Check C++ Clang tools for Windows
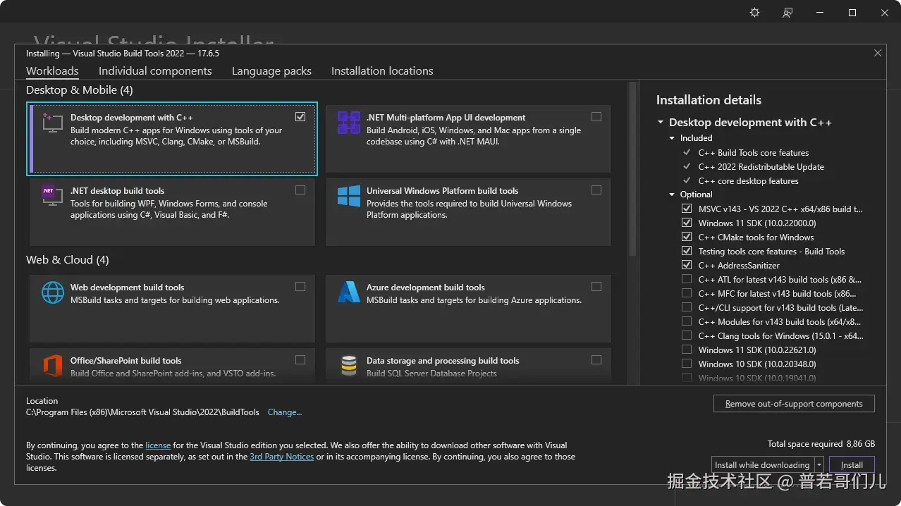The height and width of the screenshot is (506, 901). coord(687,336)
